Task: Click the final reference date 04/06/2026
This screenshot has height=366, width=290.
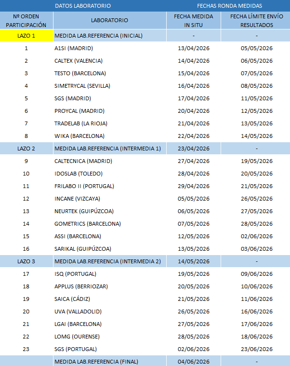Action: 193,361
